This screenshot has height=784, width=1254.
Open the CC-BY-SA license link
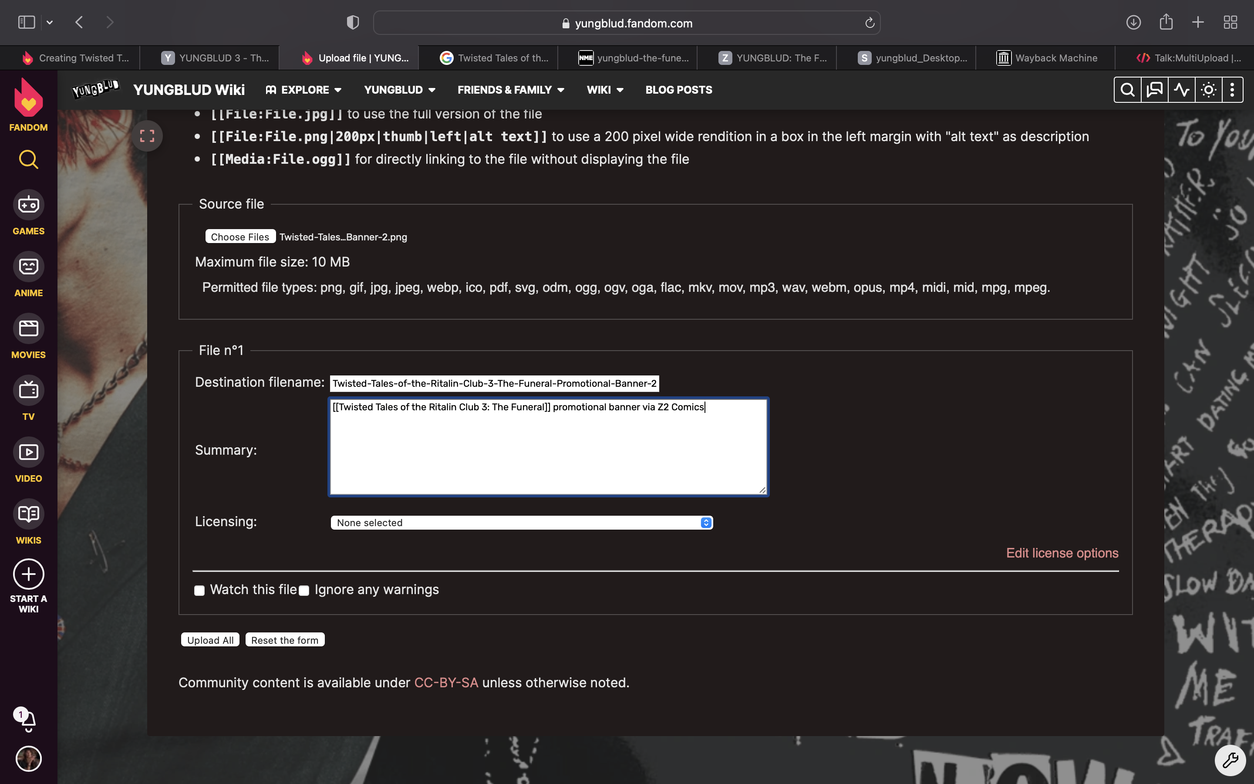point(446,683)
